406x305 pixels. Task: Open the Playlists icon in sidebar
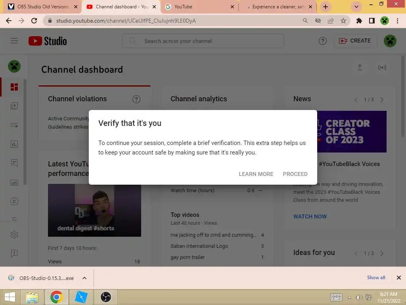pos(14,125)
